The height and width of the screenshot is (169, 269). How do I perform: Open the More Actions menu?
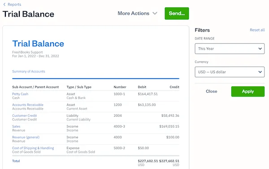click(x=138, y=13)
